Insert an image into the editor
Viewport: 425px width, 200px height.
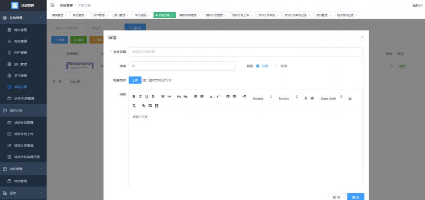150,106
